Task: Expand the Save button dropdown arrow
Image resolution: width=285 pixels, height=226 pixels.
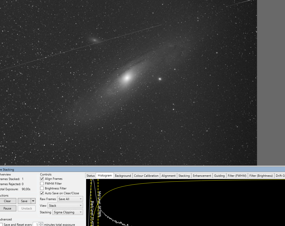Action: (33, 201)
